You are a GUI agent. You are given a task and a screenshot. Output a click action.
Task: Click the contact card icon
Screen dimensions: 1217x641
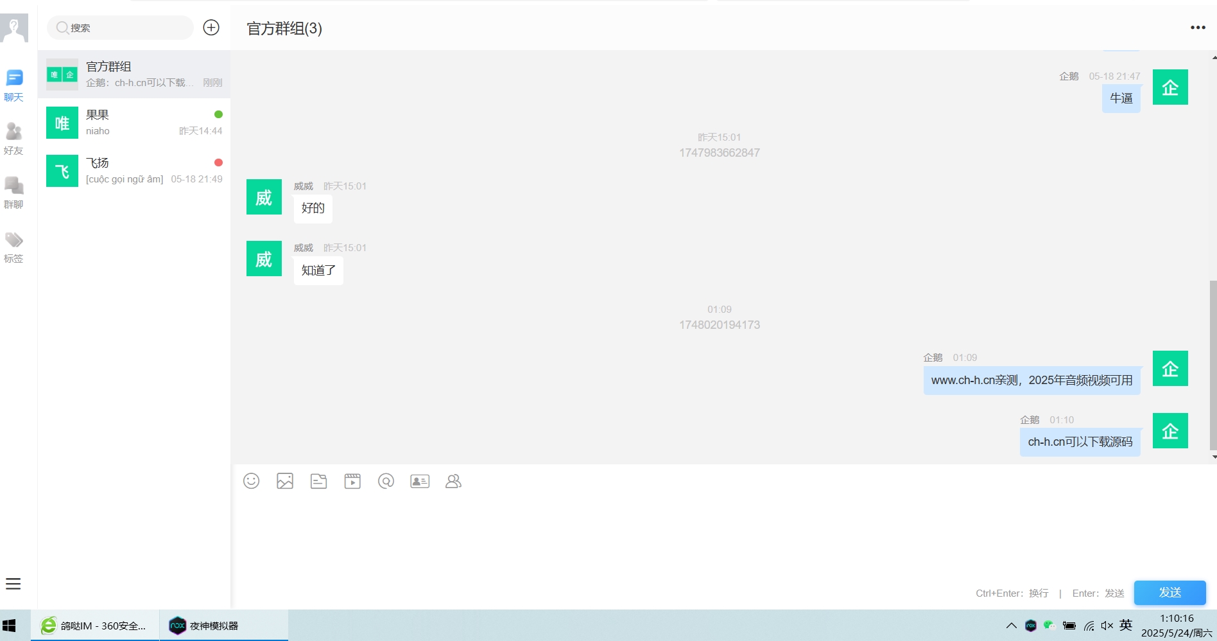tap(420, 481)
